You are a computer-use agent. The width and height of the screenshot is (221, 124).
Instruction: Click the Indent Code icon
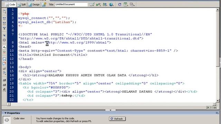pos(4,80)
